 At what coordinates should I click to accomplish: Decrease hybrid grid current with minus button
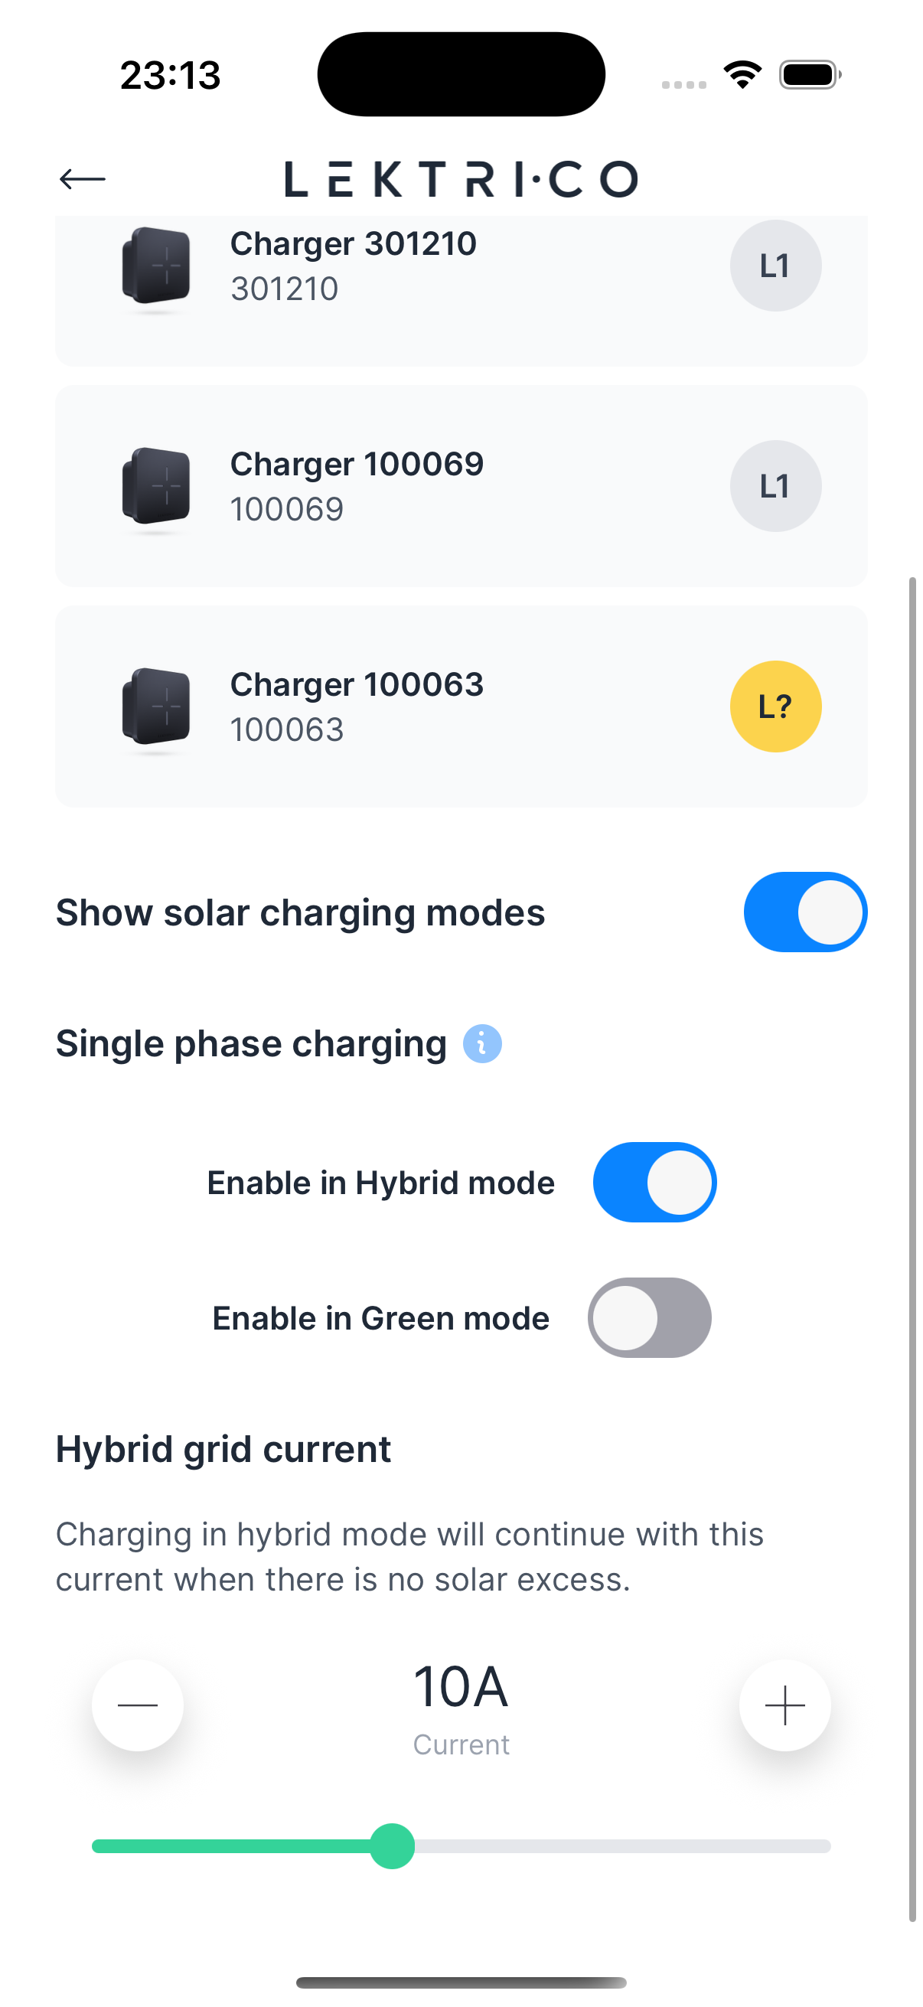pyautogui.click(x=138, y=1705)
